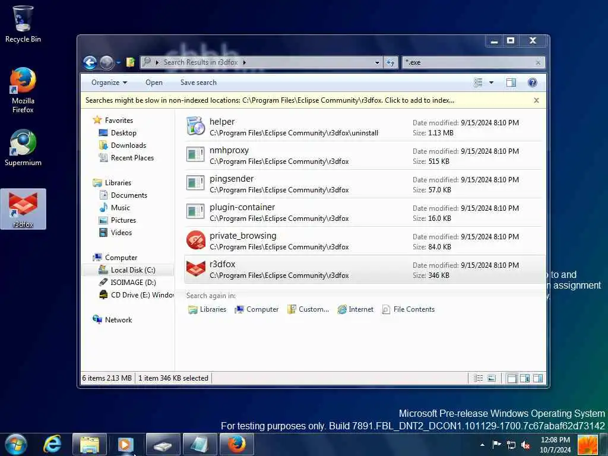Select the Mozilla Firefox desktop shortcut
Screen dimensions: 608x456
23,91
